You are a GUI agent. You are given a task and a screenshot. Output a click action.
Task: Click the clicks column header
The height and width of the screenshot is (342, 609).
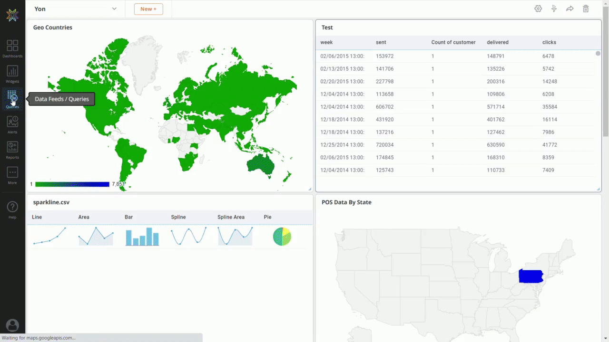point(549,42)
